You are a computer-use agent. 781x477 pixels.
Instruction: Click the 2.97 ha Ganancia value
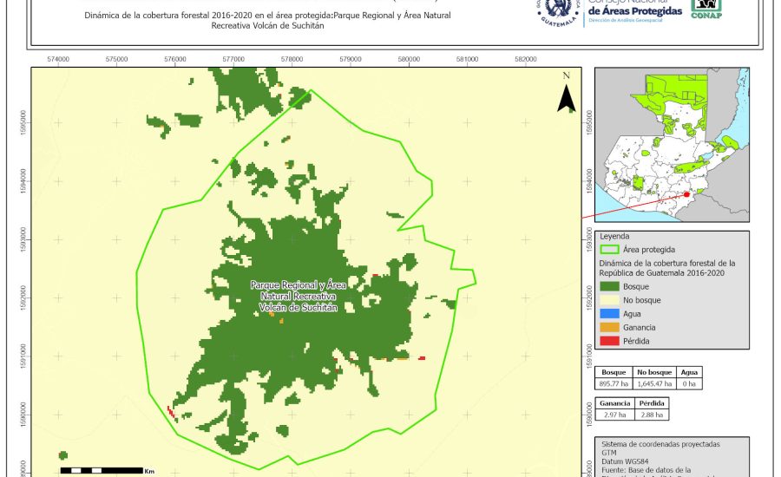pyautogui.click(x=614, y=416)
